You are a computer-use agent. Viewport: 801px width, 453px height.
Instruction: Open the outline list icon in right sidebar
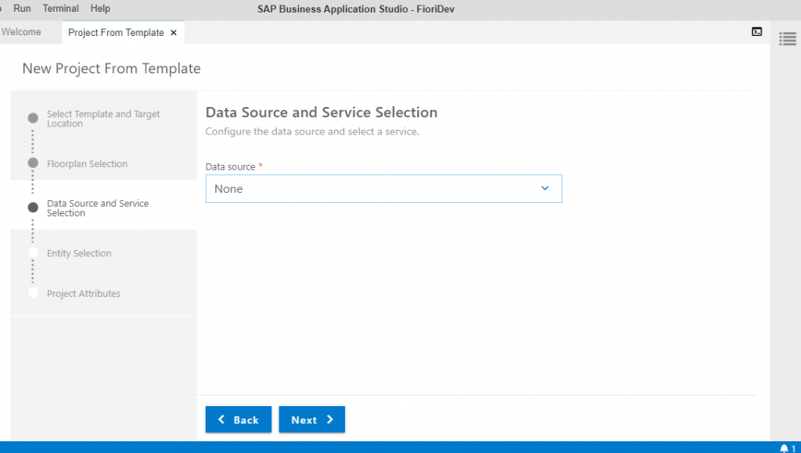tap(787, 39)
